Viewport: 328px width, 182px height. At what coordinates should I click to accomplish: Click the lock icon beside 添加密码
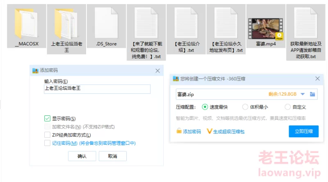click(179, 130)
